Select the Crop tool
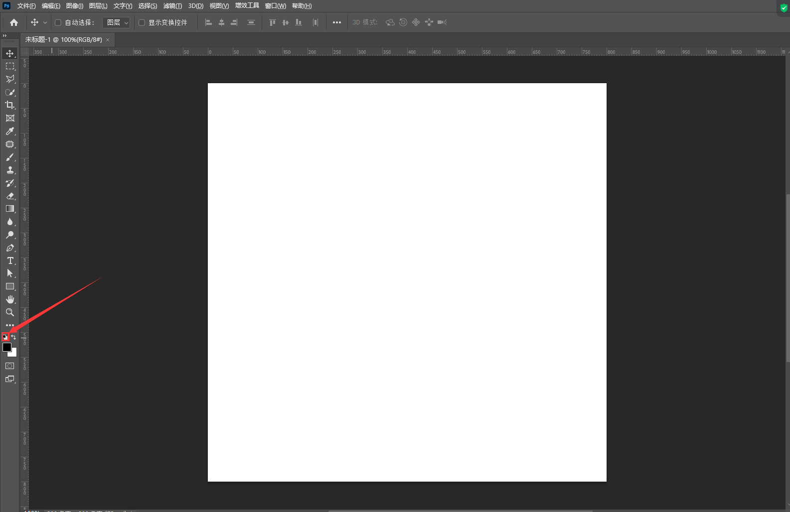 (10, 105)
